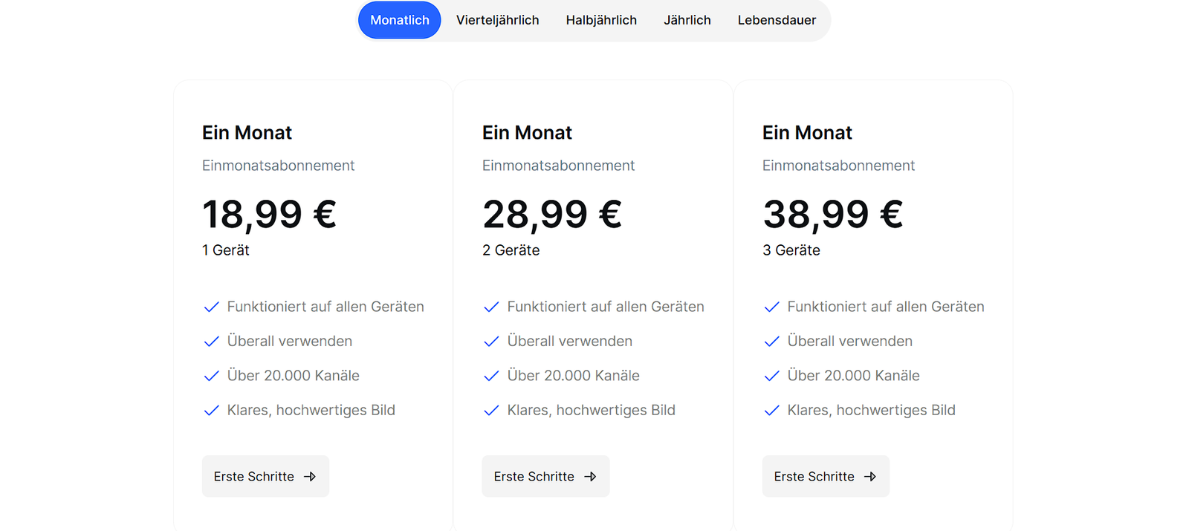Click checkmark beside Funktioniert auf allen Geräten, second plan
The image size is (1189, 531).
491,307
